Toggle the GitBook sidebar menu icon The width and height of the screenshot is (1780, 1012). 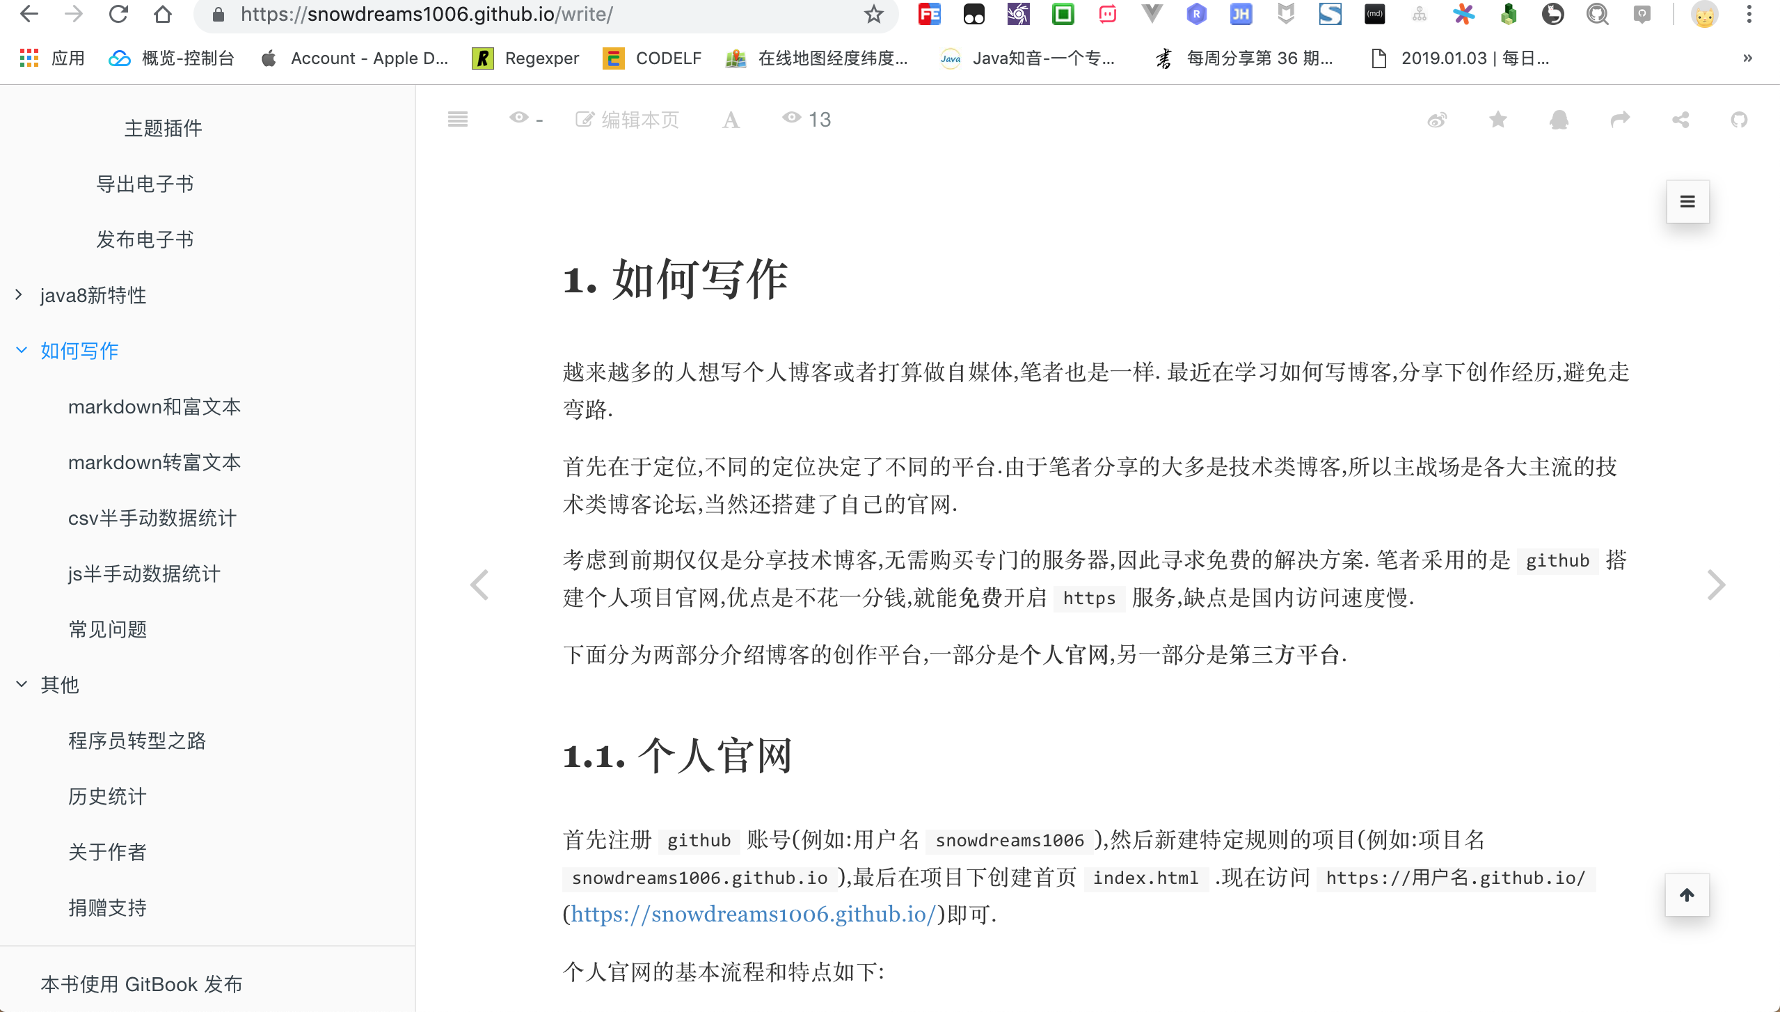tap(457, 119)
